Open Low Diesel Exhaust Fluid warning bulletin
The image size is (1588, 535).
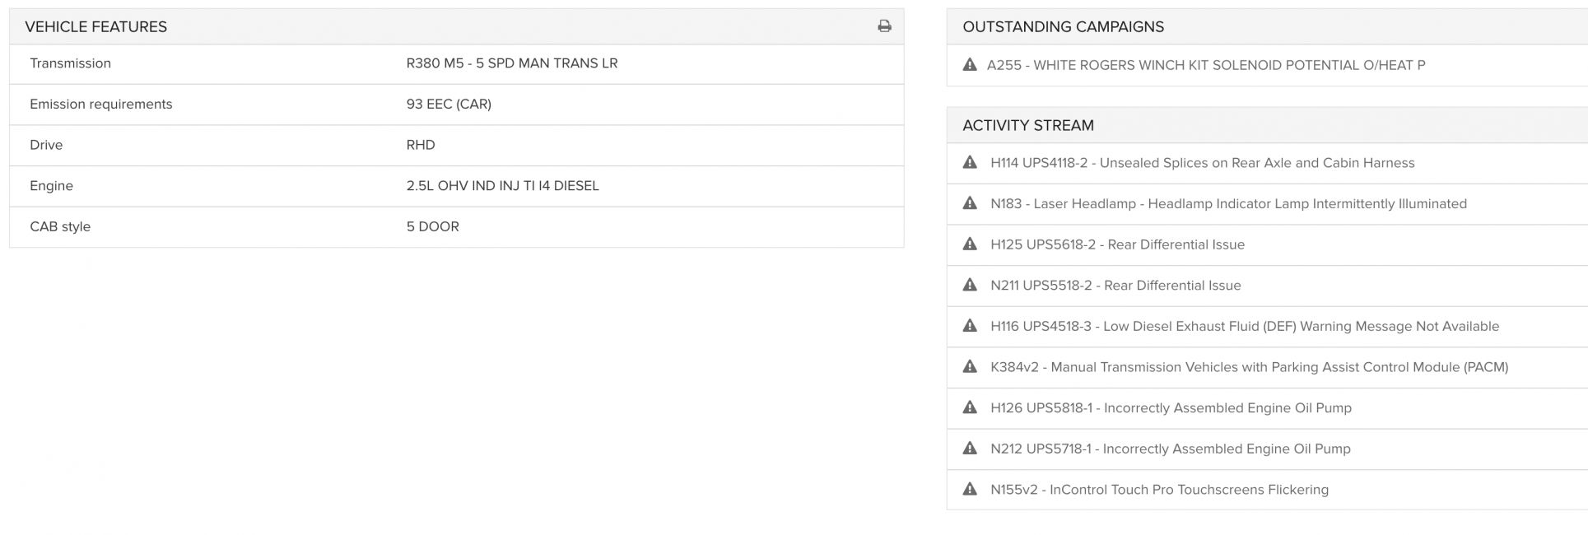[x=1245, y=327]
